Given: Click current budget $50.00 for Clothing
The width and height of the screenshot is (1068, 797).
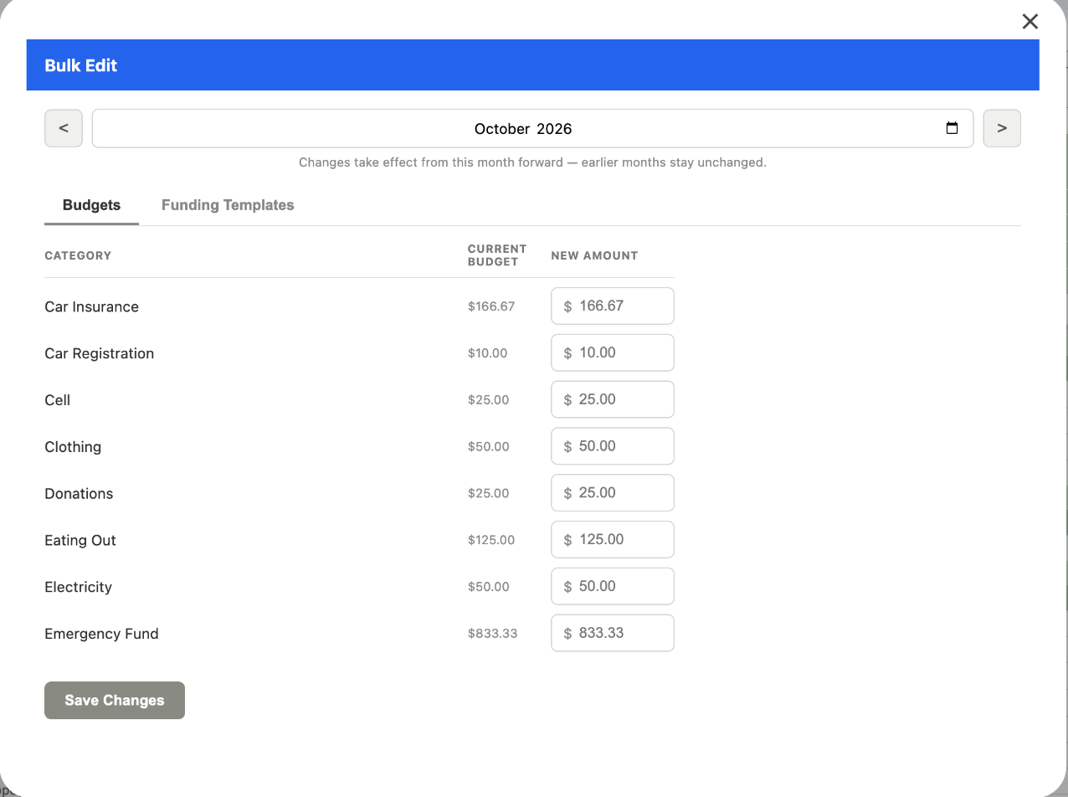Looking at the screenshot, I should [x=488, y=447].
